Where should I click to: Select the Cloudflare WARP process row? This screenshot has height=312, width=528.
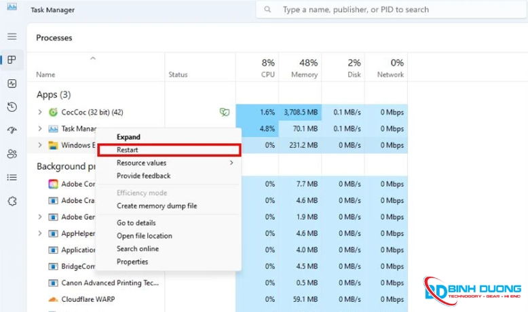click(217, 299)
